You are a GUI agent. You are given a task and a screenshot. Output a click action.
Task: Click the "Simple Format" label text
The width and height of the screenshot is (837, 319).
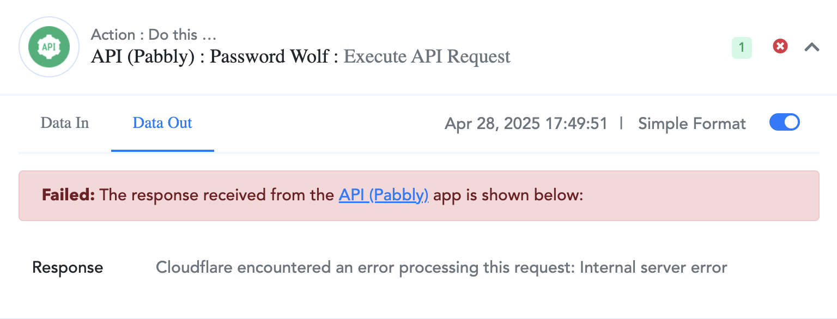(692, 124)
